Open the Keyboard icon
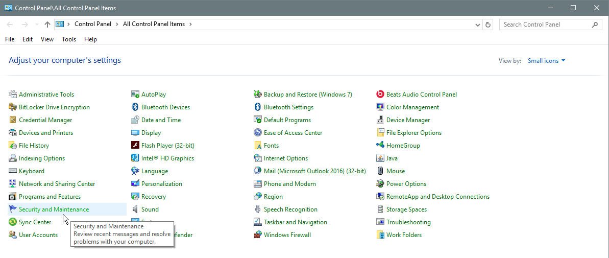 point(13,171)
